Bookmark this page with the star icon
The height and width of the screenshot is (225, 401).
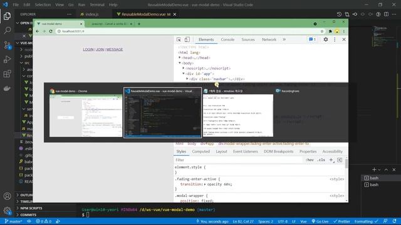coord(322,31)
